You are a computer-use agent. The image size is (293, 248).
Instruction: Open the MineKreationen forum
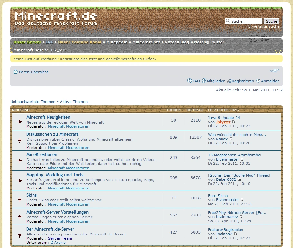(42, 155)
